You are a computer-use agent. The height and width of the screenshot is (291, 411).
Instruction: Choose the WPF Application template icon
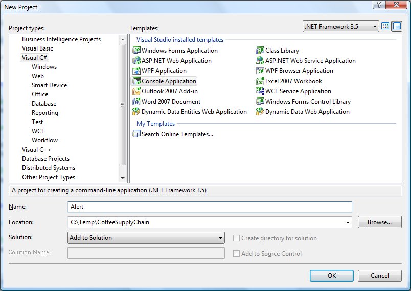click(x=136, y=70)
